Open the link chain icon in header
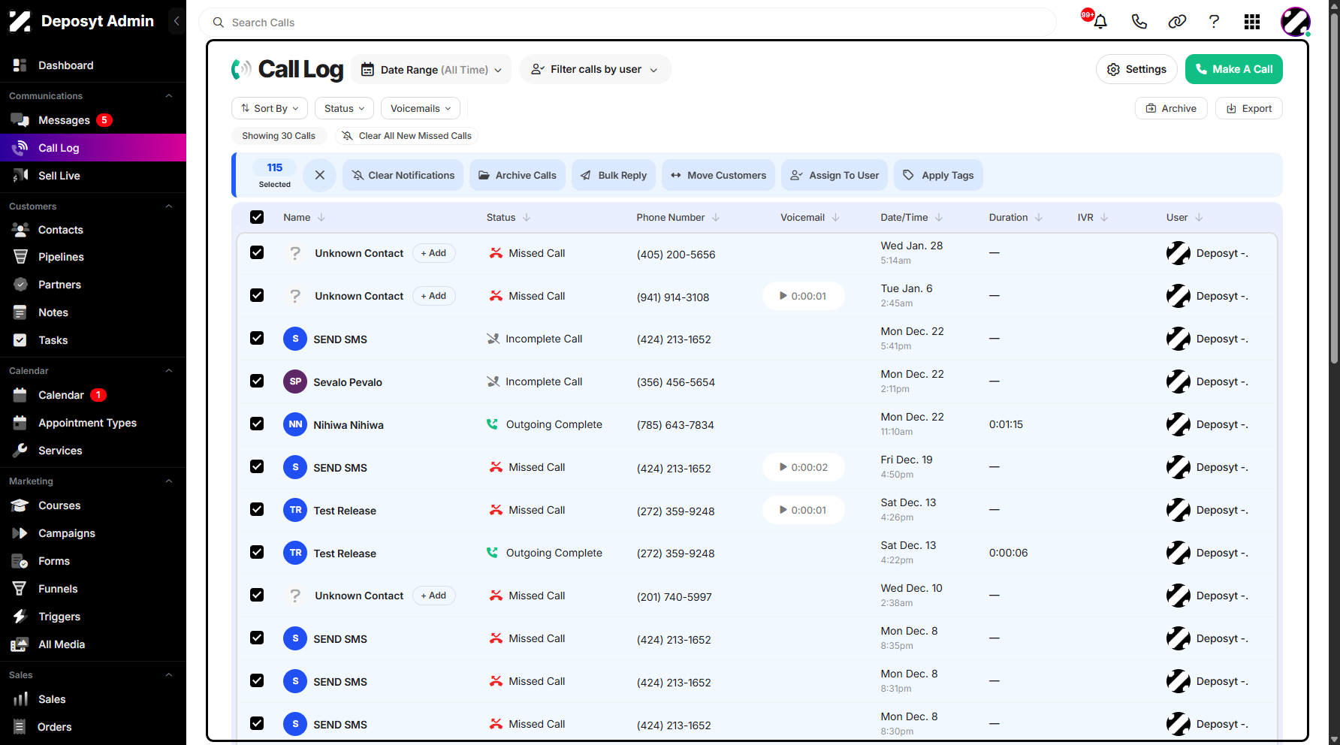This screenshot has width=1340, height=745. [1177, 22]
